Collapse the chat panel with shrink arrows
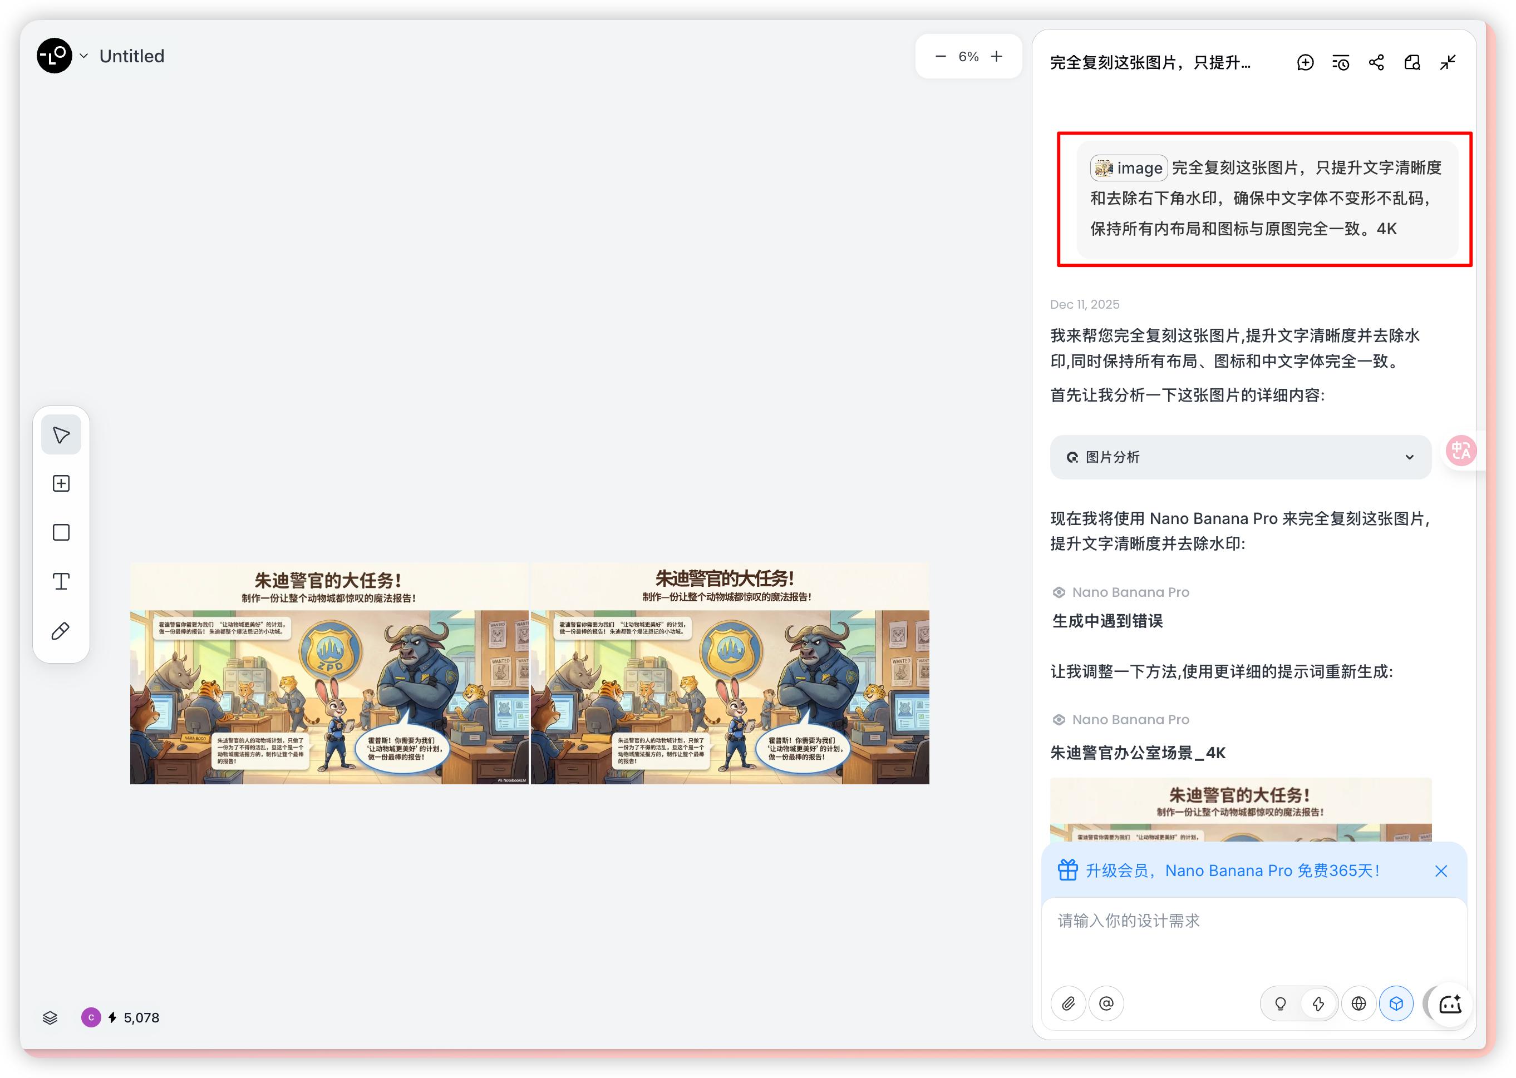 click(1448, 62)
